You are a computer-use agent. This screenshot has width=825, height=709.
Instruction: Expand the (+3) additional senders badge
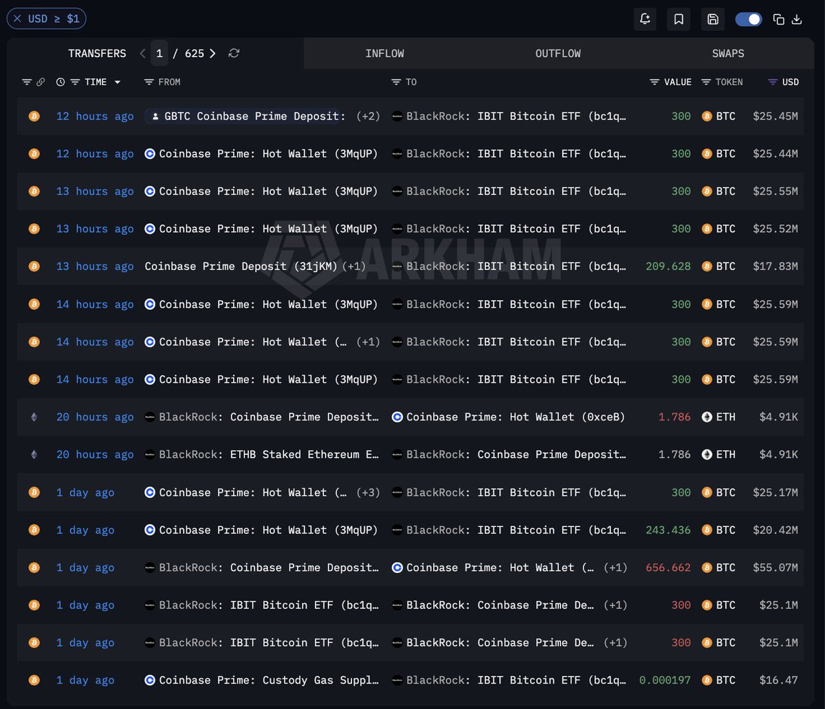(368, 493)
